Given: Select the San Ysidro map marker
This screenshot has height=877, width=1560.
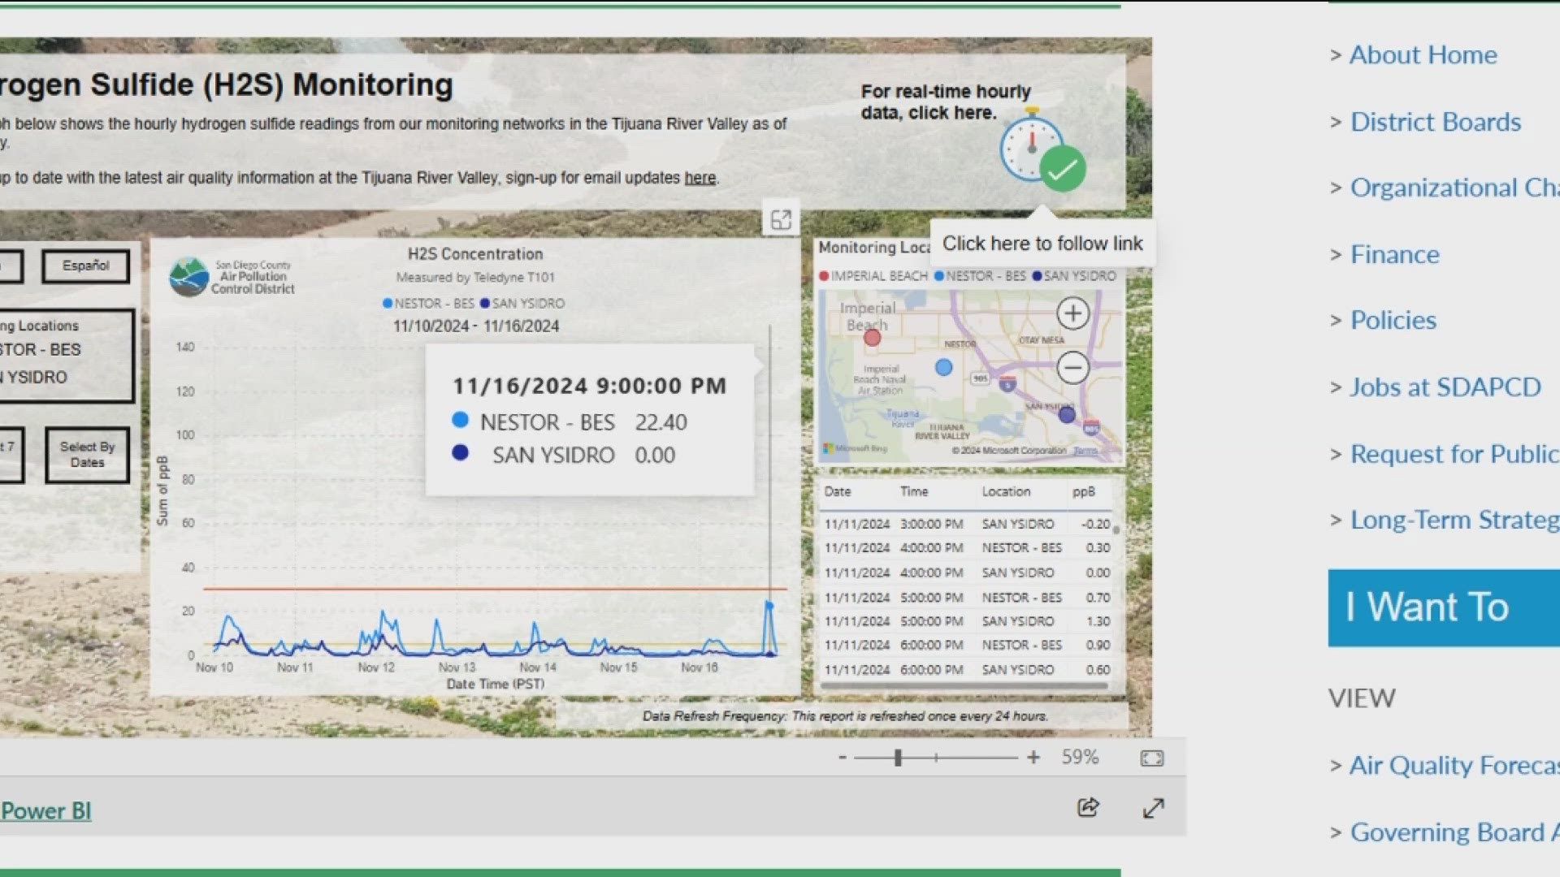Looking at the screenshot, I should click(x=1067, y=415).
